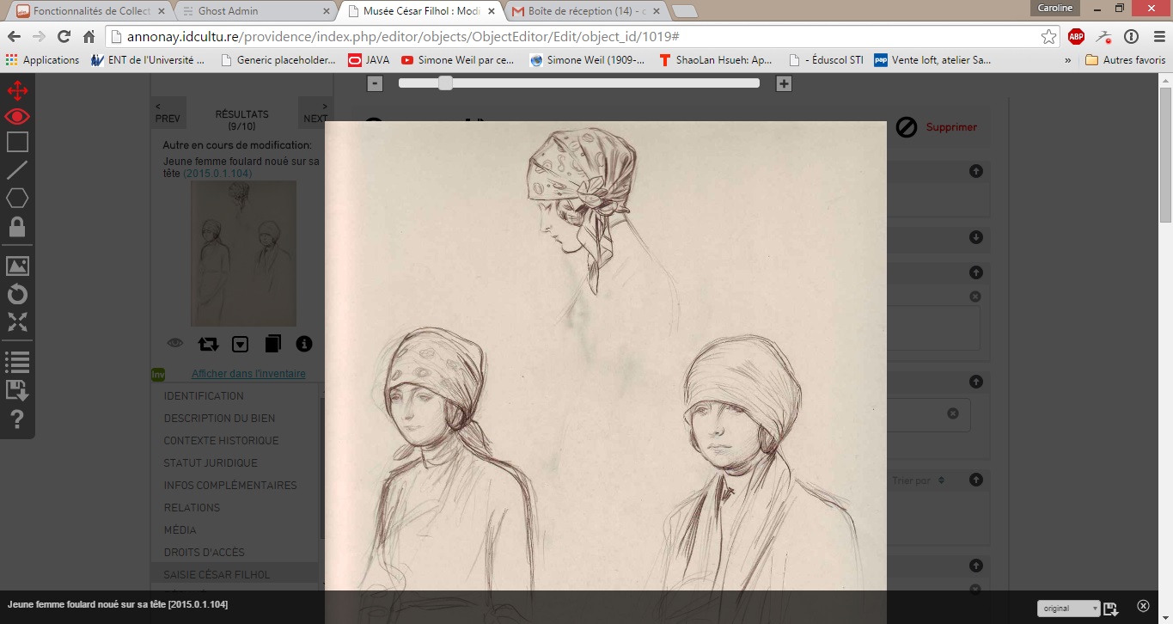
Task: Select the line drawing tool
Action: (x=17, y=170)
